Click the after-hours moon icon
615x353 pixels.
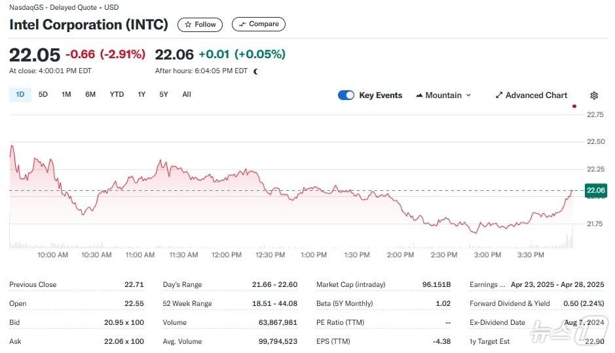coord(255,71)
